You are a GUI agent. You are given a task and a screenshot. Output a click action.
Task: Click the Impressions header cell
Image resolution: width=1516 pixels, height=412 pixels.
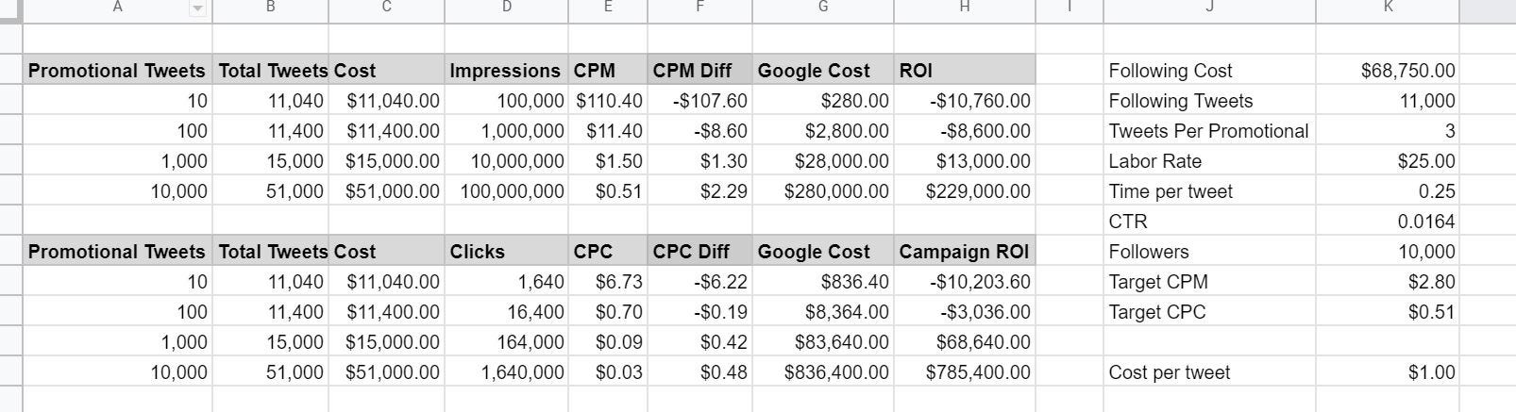tap(505, 71)
